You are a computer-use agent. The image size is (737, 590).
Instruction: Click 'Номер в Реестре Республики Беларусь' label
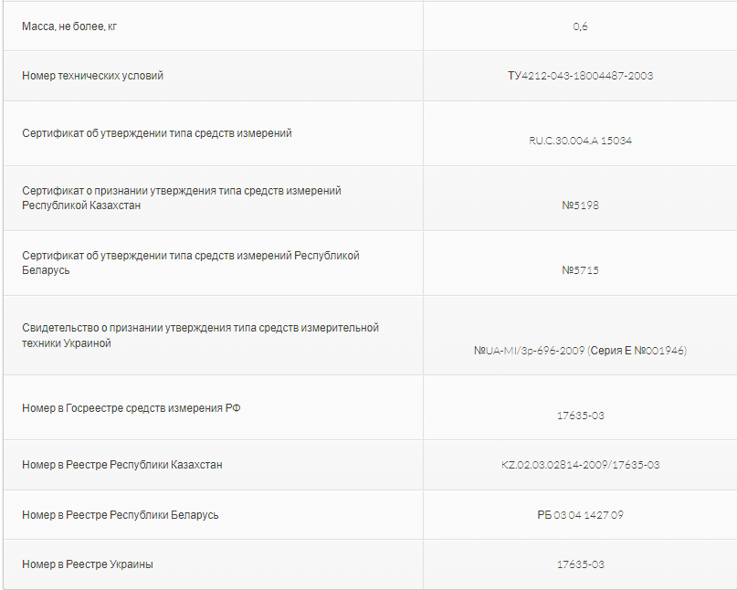121,515
